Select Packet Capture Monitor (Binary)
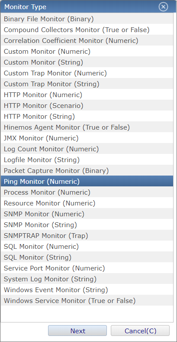The height and width of the screenshot is (342, 177). [x=87, y=170]
